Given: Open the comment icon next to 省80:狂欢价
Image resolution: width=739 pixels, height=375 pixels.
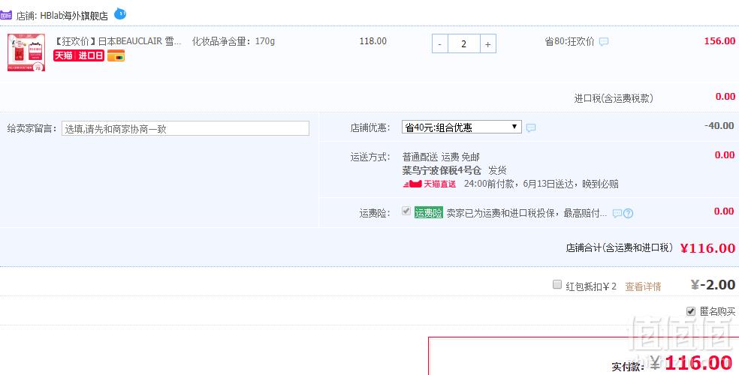Looking at the screenshot, I should (x=604, y=42).
